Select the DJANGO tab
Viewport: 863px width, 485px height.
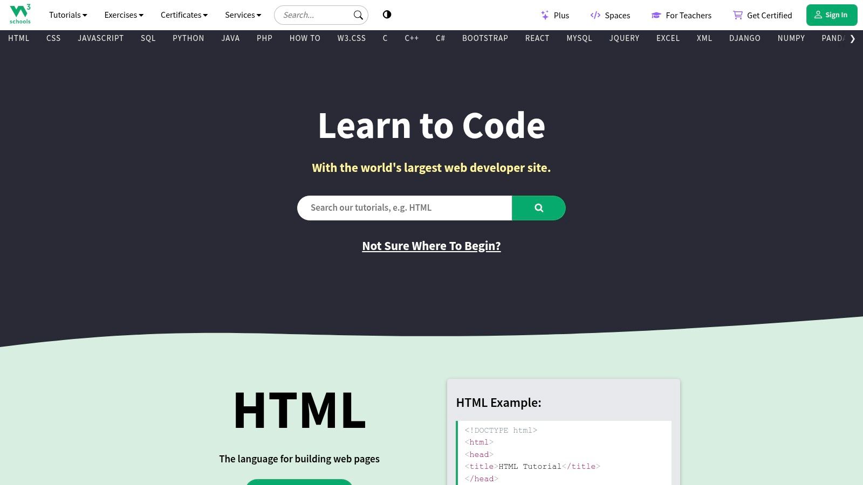[x=745, y=38]
